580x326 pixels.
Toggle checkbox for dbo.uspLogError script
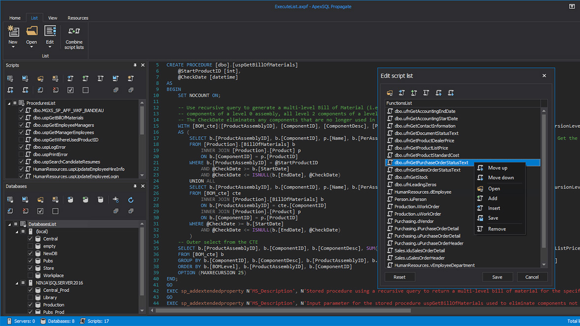point(21,147)
